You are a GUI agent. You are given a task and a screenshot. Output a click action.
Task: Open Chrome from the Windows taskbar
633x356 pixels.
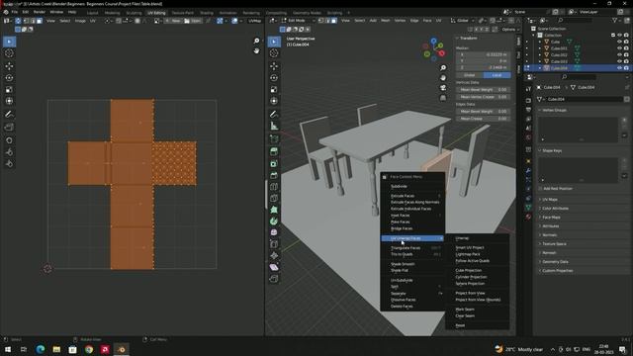89,349
